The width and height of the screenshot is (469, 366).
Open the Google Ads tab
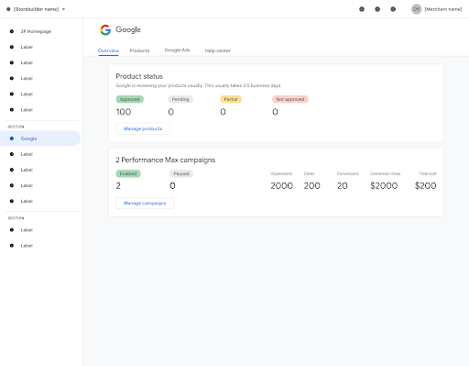click(177, 50)
